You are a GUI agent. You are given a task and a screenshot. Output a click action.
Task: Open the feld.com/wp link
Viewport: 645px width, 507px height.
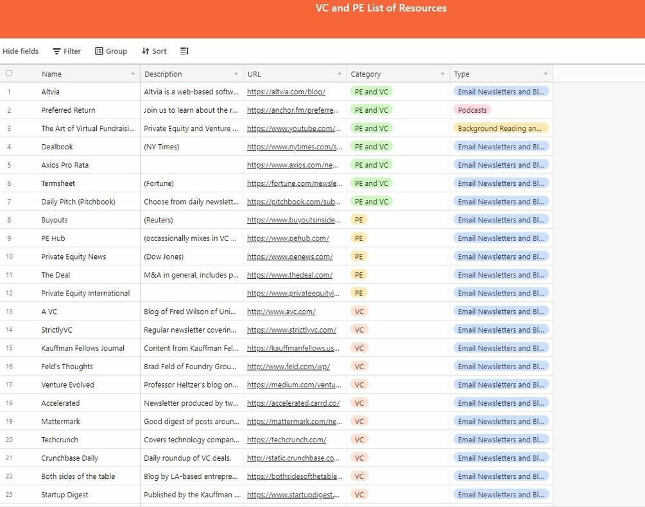click(x=288, y=367)
